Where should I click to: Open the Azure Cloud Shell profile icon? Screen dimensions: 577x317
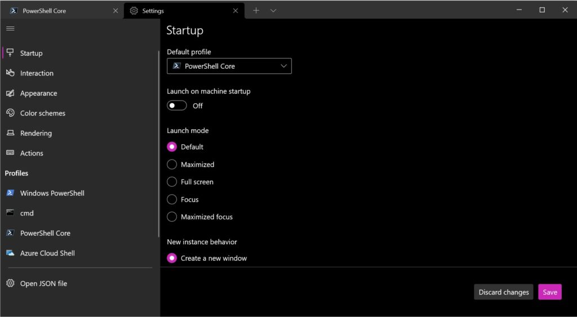[x=10, y=253]
